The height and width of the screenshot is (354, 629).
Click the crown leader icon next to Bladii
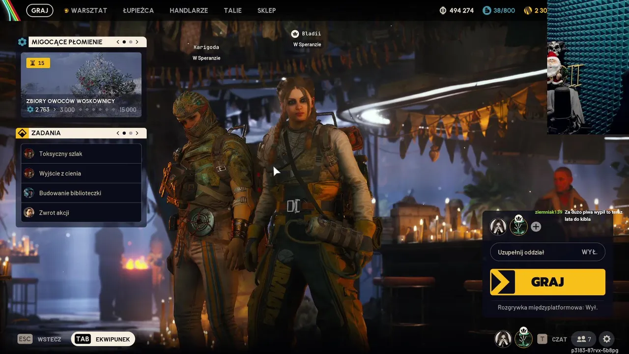295,34
